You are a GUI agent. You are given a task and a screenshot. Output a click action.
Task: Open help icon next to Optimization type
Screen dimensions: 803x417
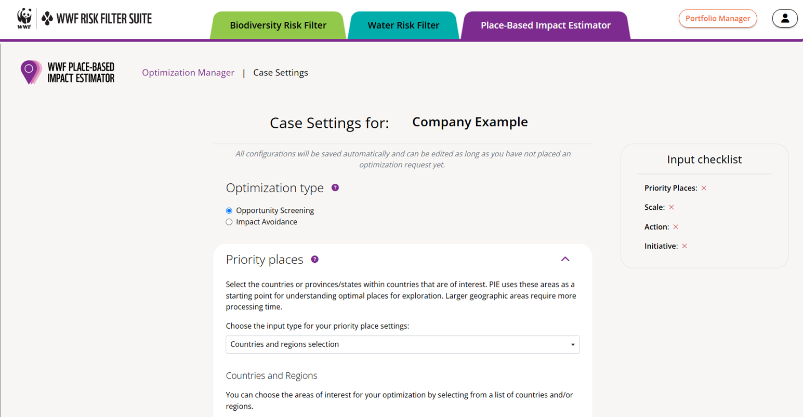pyautogui.click(x=335, y=187)
